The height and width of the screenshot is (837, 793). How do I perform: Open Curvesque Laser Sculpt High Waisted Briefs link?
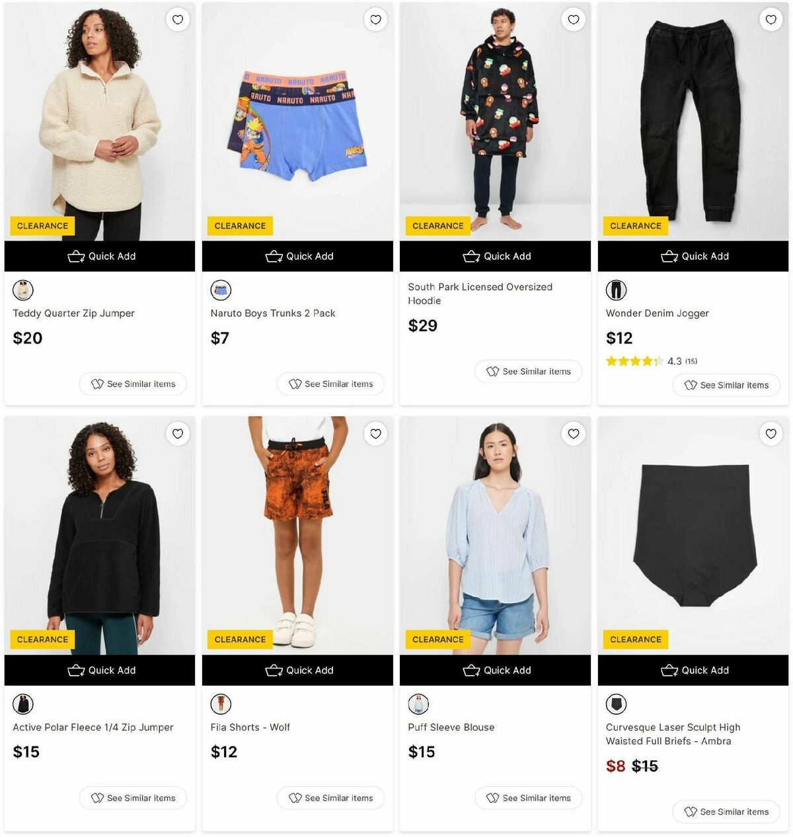(x=673, y=734)
